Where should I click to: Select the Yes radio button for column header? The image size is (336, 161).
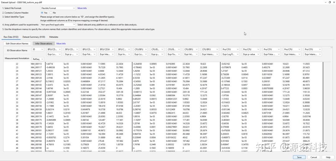[x=42, y=13]
